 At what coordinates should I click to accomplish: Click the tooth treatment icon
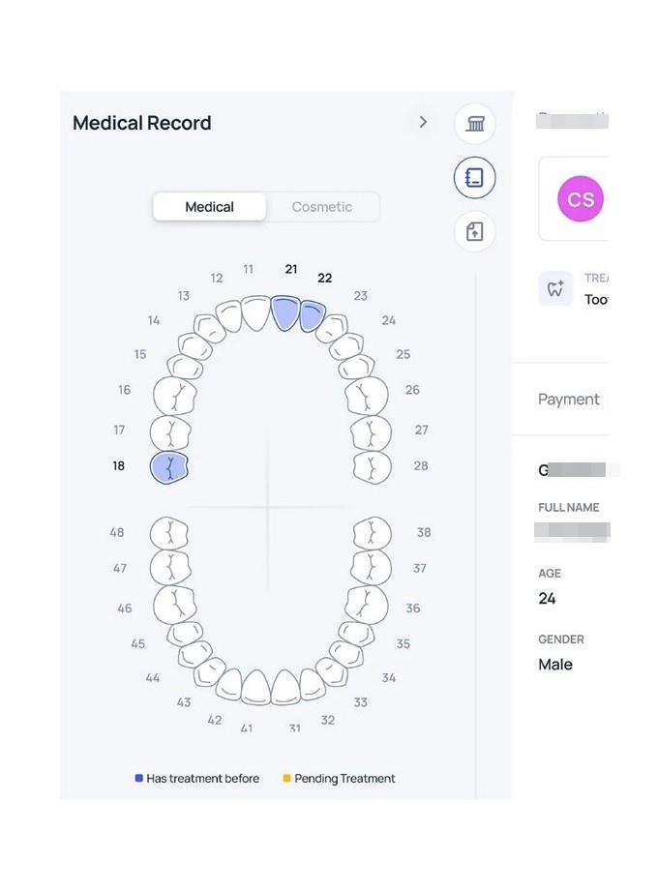(555, 288)
